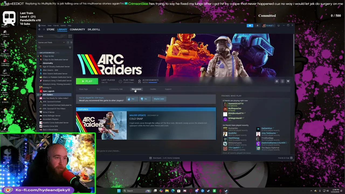Click the library search field
This screenshot has height=194, width=345.
(53, 47)
